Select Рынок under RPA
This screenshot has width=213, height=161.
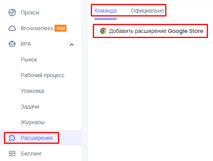pyautogui.click(x=29, y=60)
